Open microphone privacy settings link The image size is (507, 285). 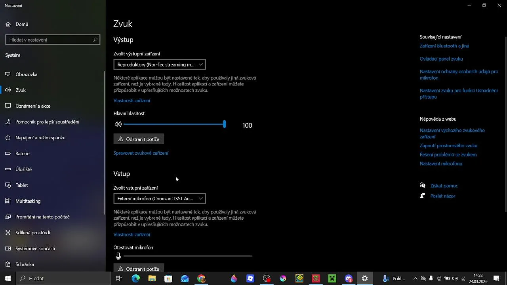(459, 75)
